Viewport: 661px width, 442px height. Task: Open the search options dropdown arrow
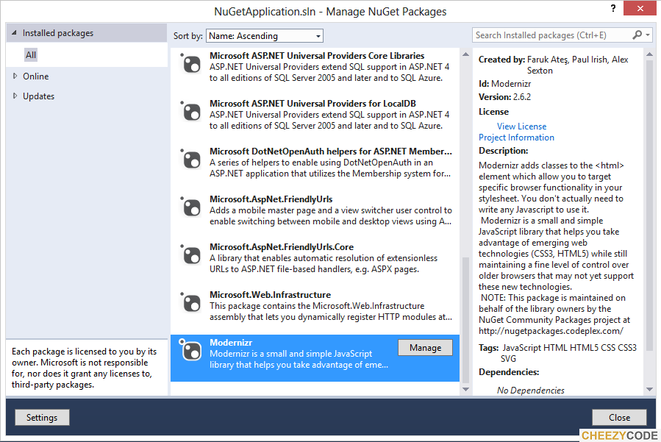[x=648, y=35]
